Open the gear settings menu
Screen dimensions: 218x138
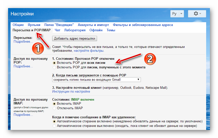click(197, 14)
